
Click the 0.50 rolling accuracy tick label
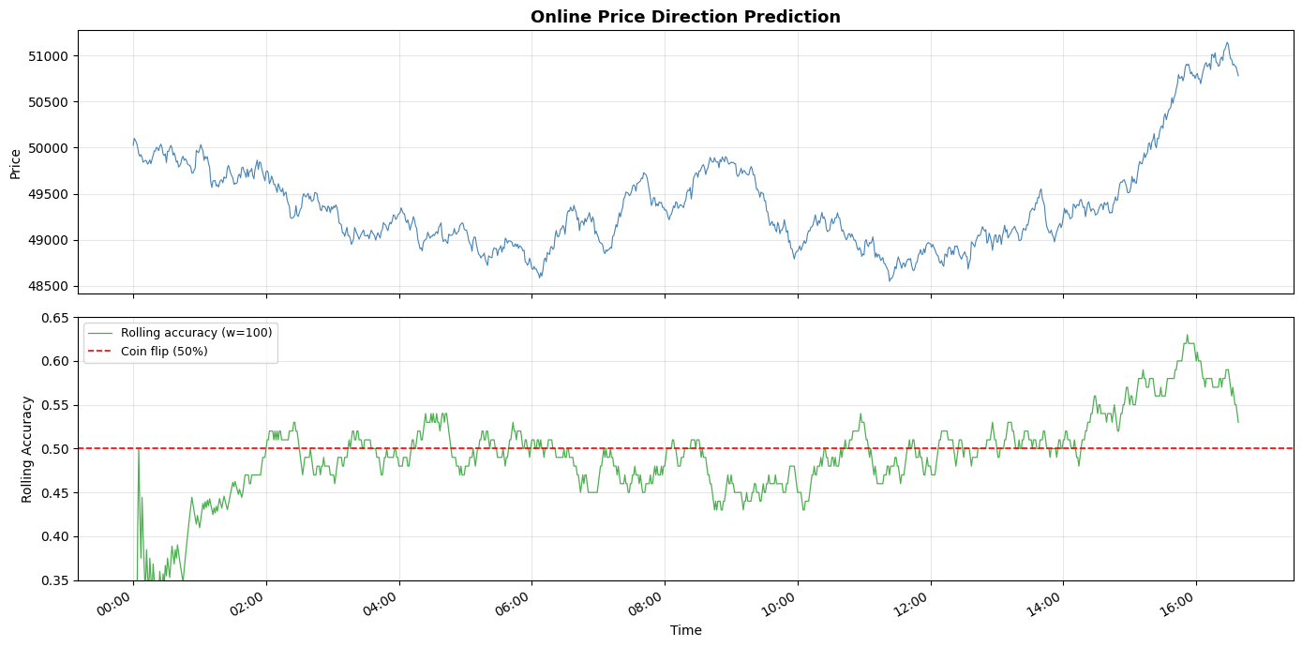55,449
